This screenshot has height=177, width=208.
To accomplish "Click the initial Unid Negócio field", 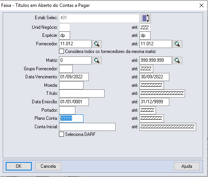I will pos(64,28).
